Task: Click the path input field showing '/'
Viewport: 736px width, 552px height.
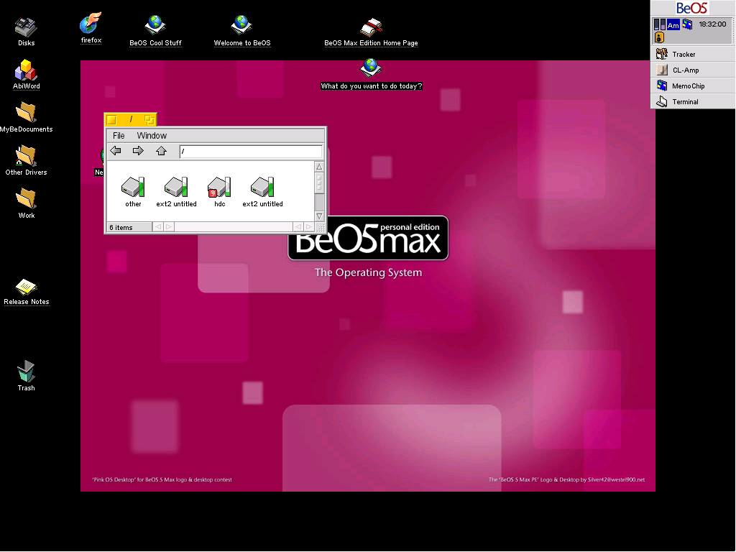Action: pos(251,151)
